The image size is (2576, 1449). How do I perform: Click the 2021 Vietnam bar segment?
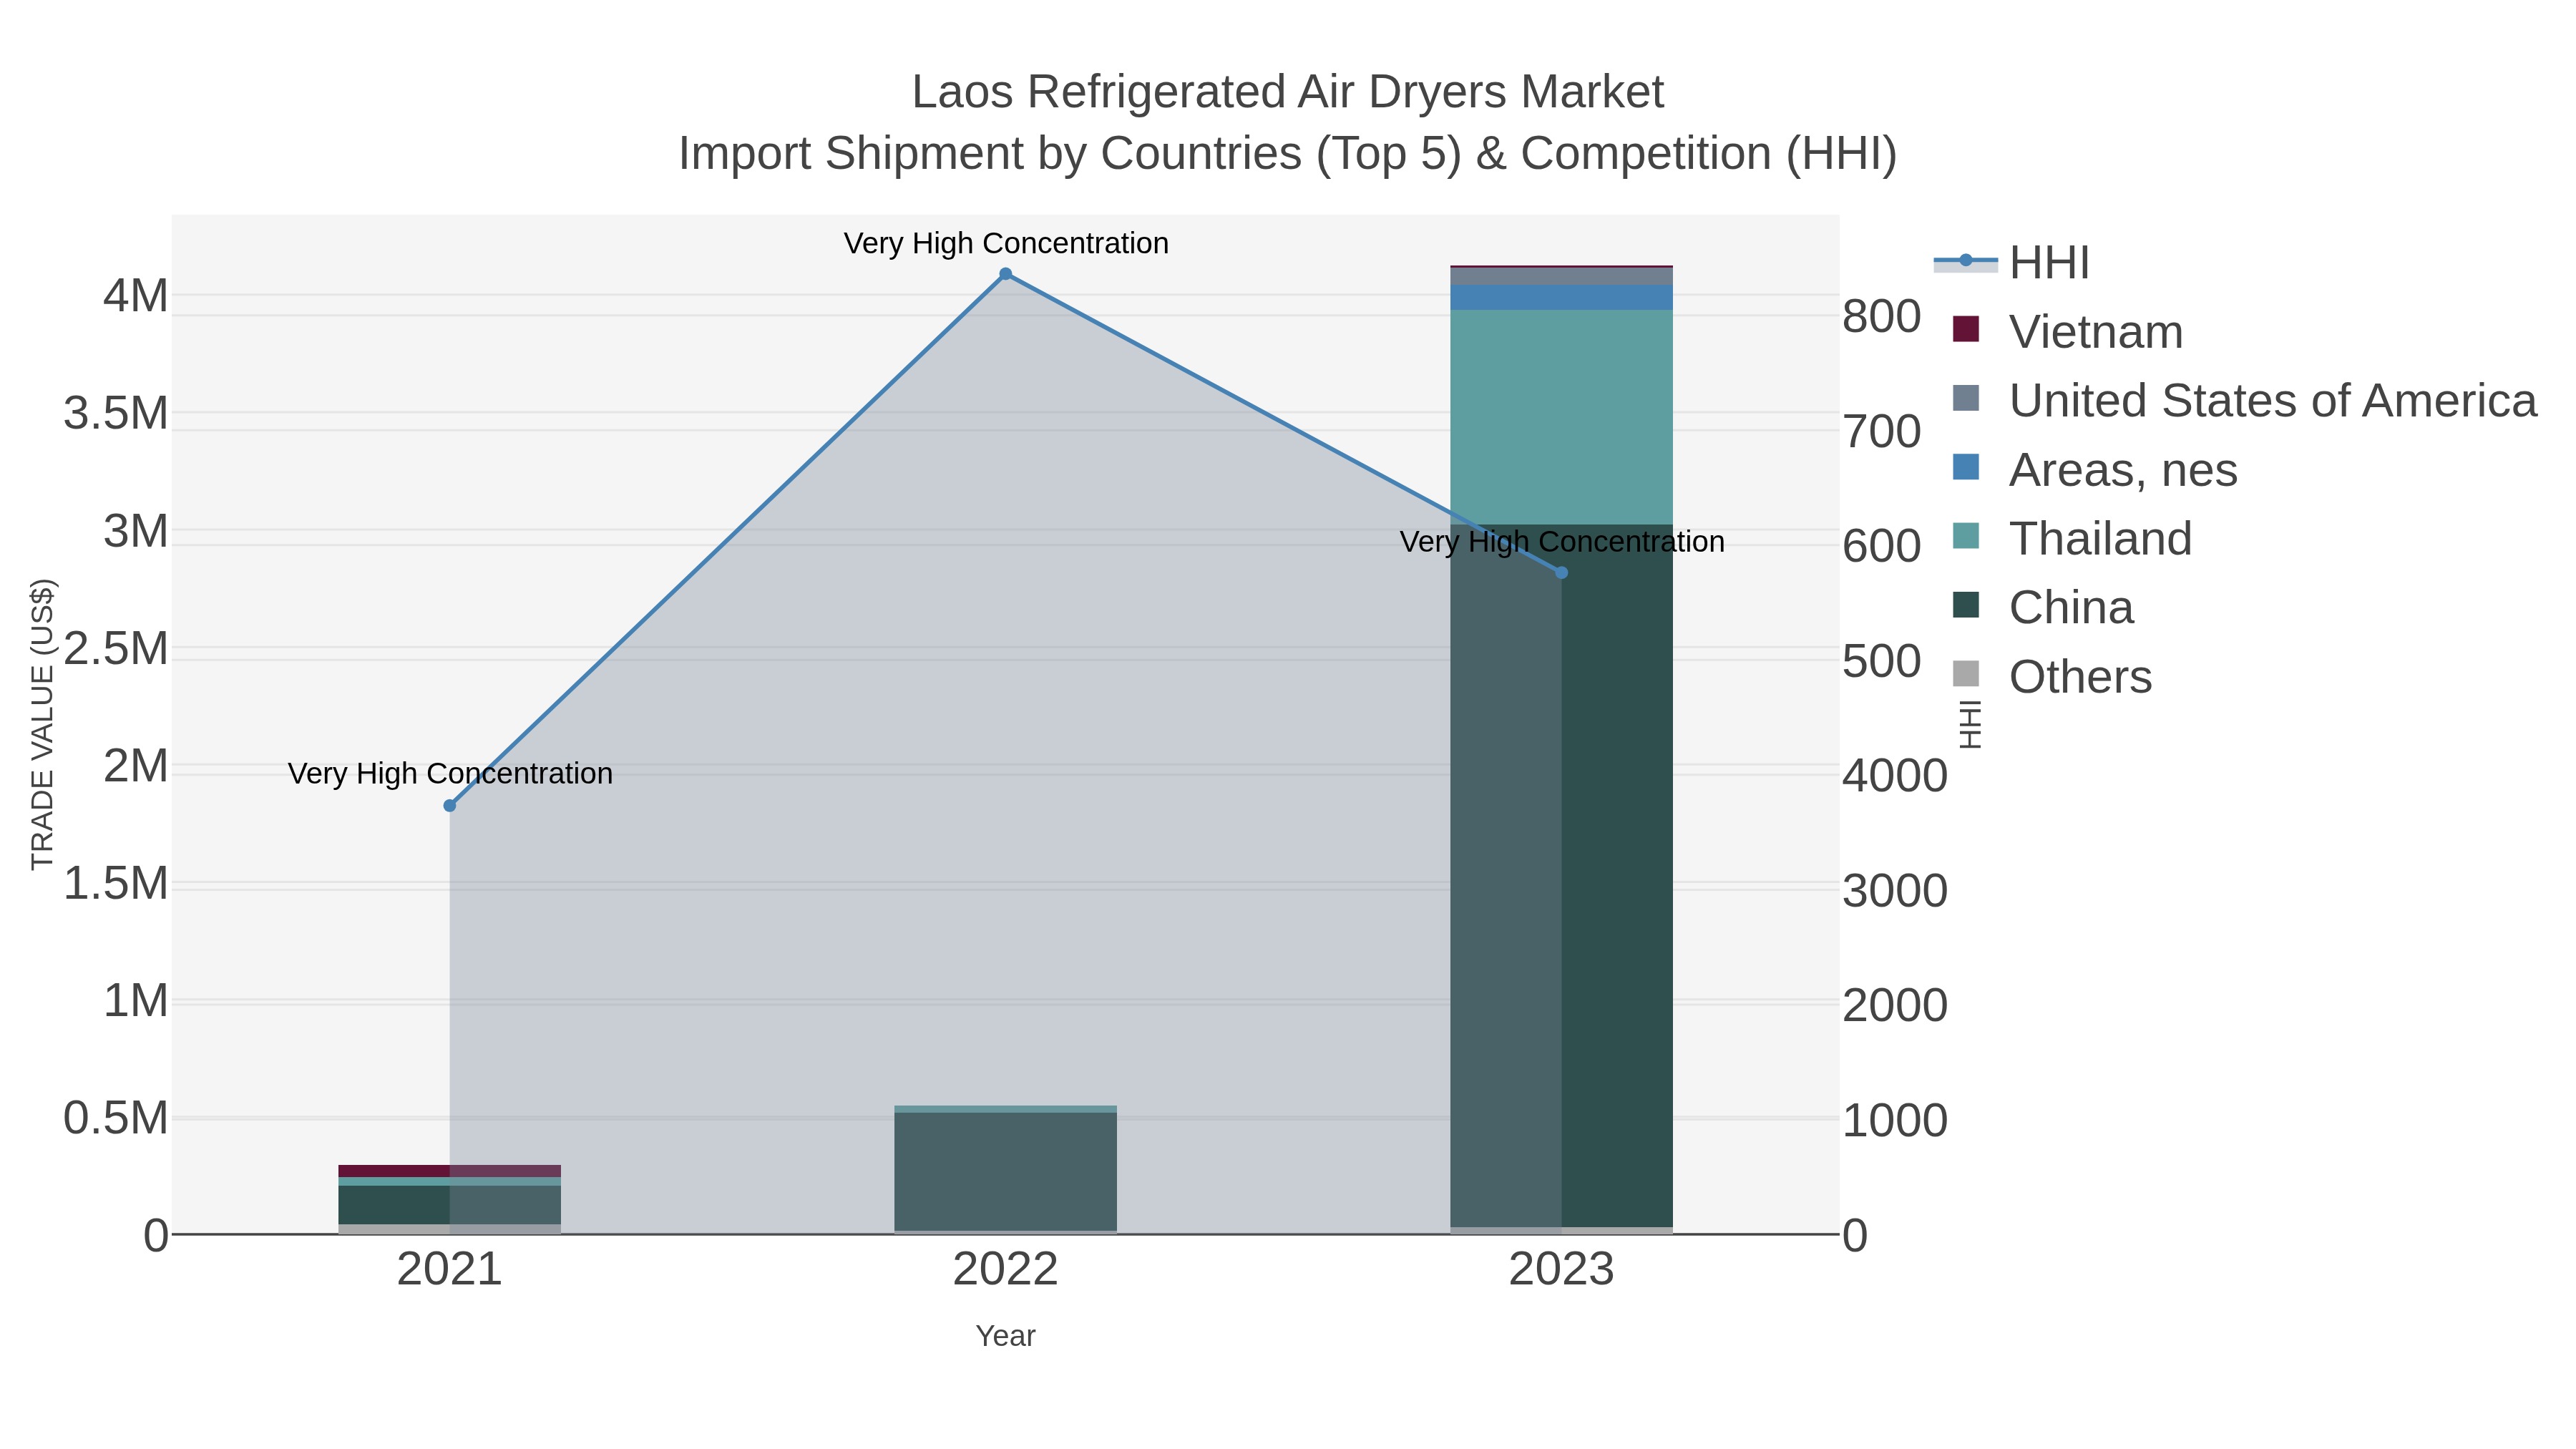pos(450,1171)
